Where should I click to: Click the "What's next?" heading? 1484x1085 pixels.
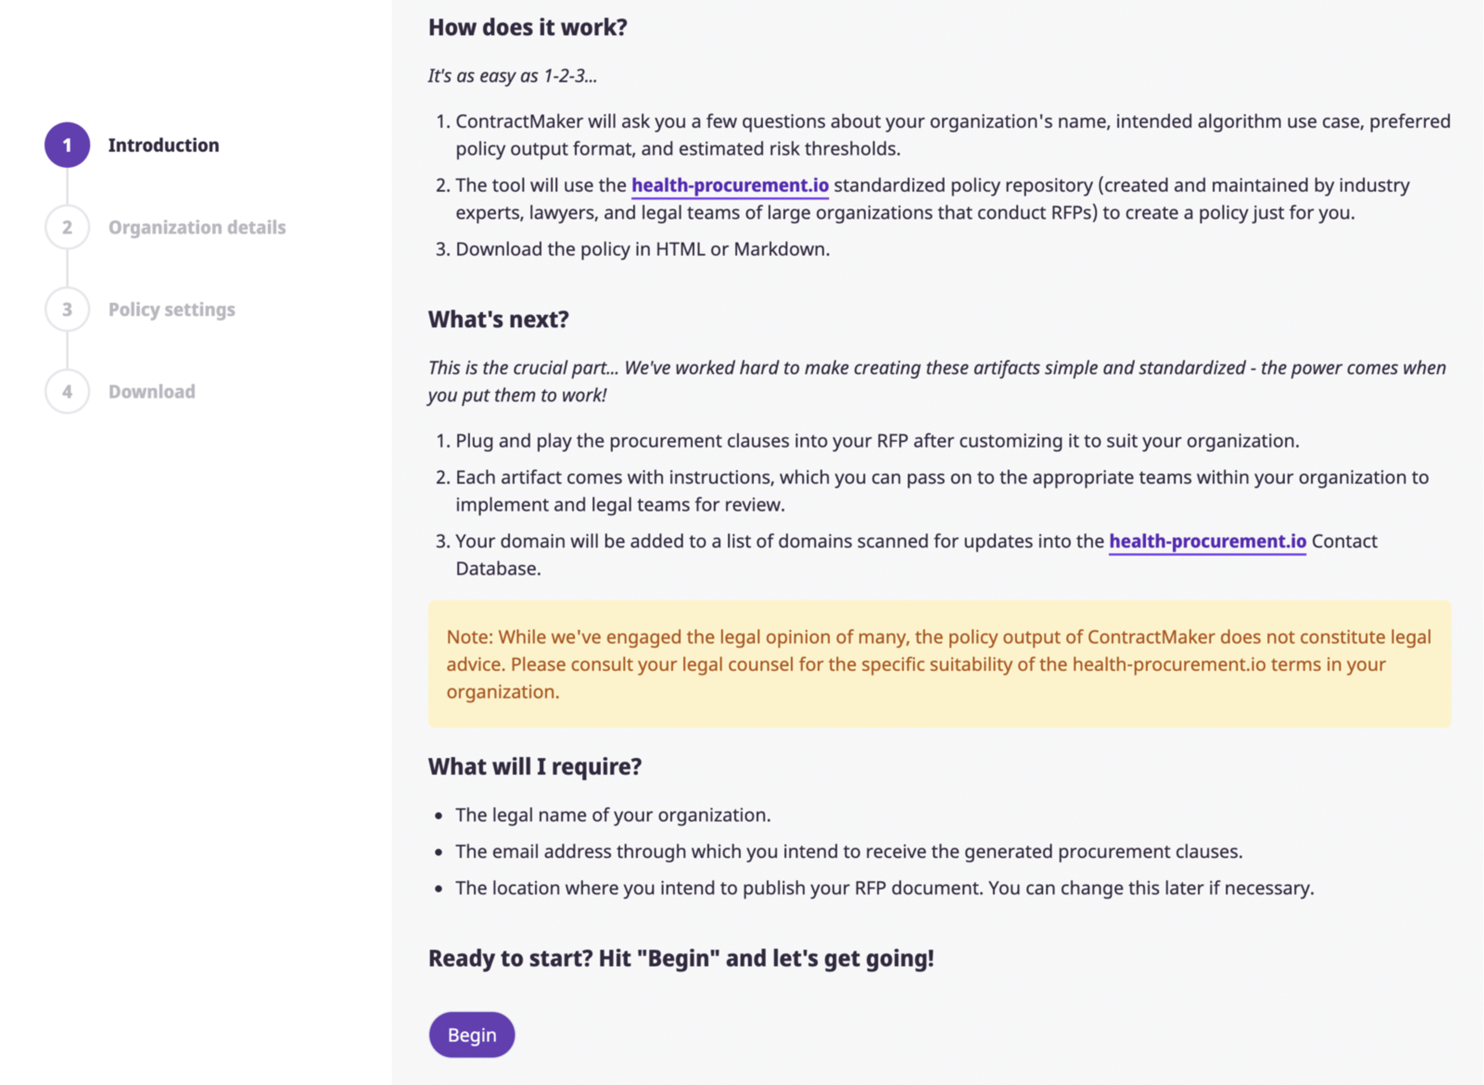[x=498, y=319]
